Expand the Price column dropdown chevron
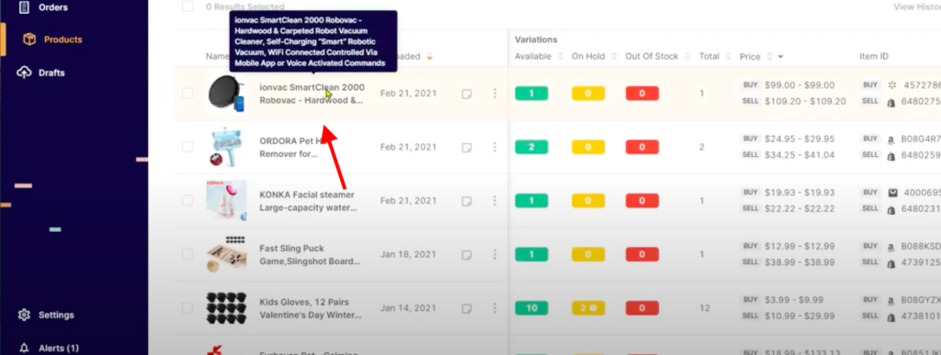 coord(781,56)
